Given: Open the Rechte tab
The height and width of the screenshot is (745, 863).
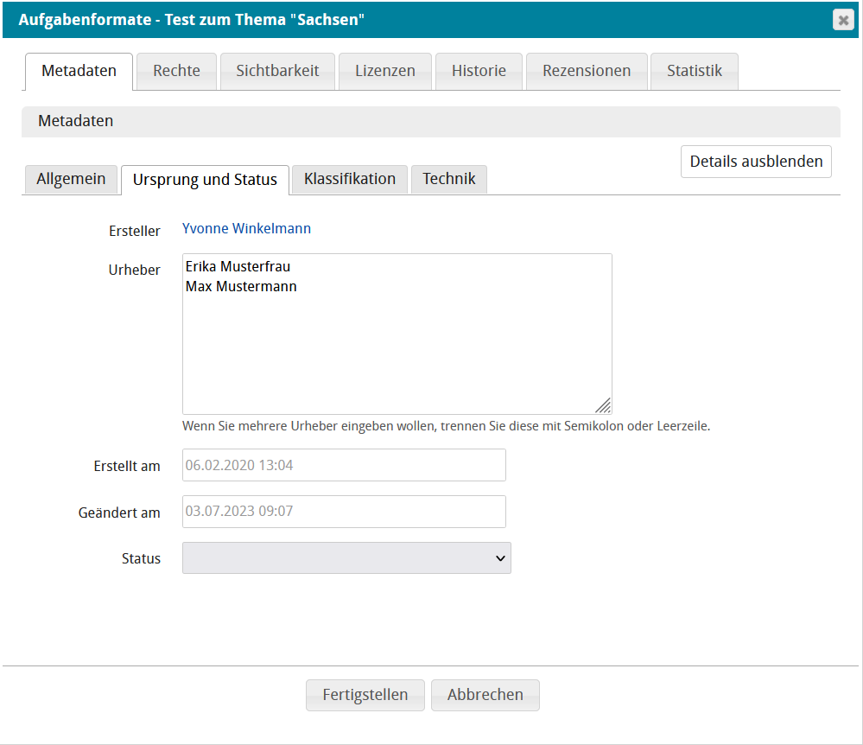Looking at the screenshot, I should pos(176,71).
